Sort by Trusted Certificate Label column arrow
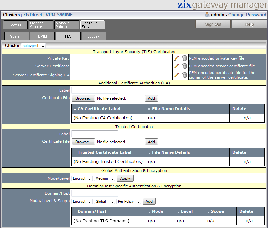 click(75, 153)
